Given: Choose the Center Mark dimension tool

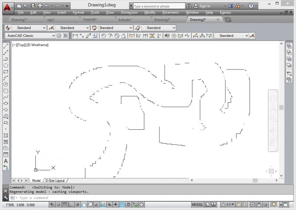Looking at the screenshot, I should pos(174,35).
